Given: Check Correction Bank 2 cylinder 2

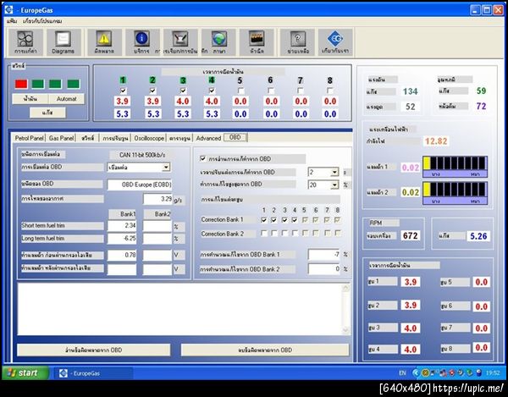Looking at the screenshot, I should (x=274, y=233).
